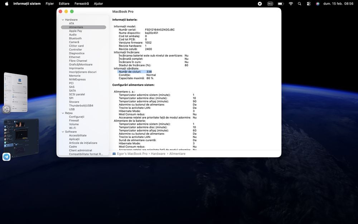The width and height of the screenshot is (358, 224).
Task: Select Cititor card in the sidebar
Action: (76, 46)
